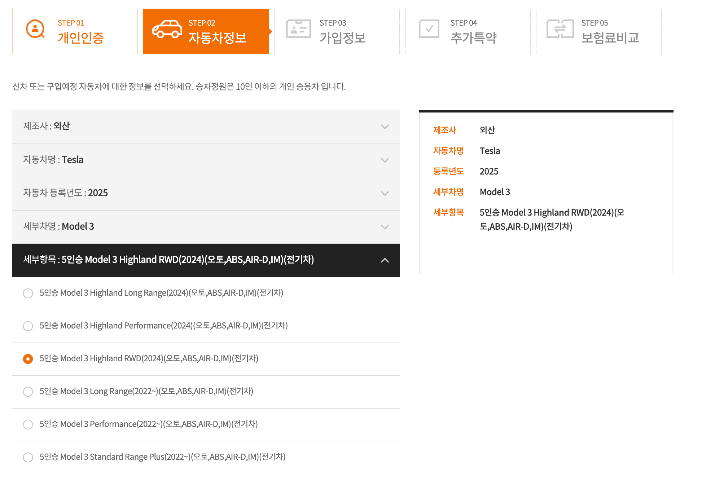Screen dimensions: 715x494
Task: Expand the 자동차명 Tesla dropdown chevron
Action: coord(385,160)
